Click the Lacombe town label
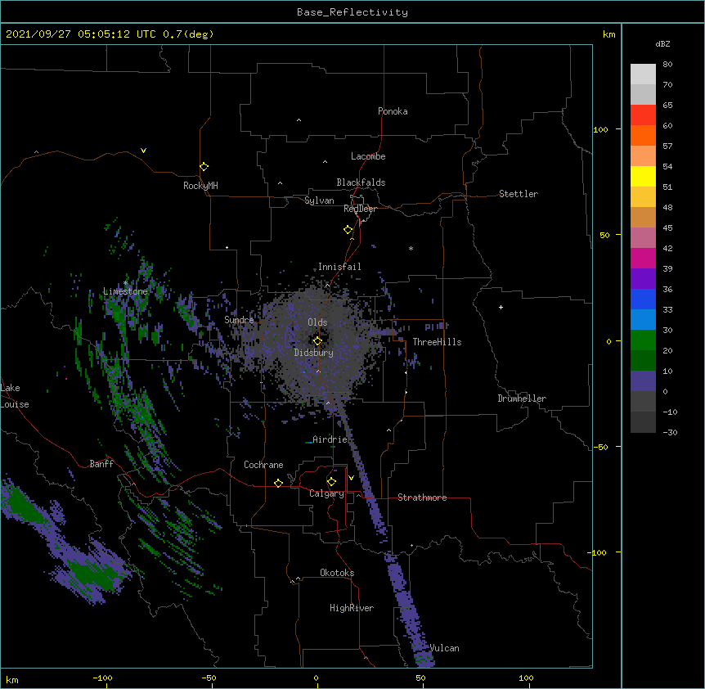The image size is (705, 689). pos(368,156)
